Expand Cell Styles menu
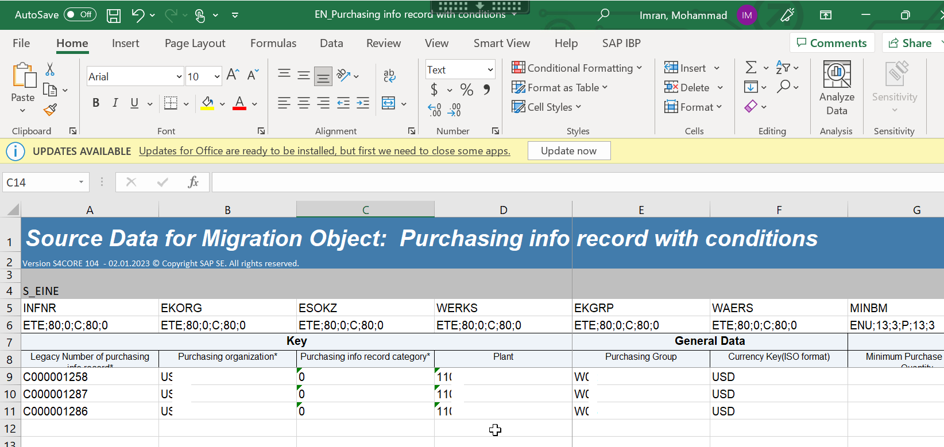 547,107
